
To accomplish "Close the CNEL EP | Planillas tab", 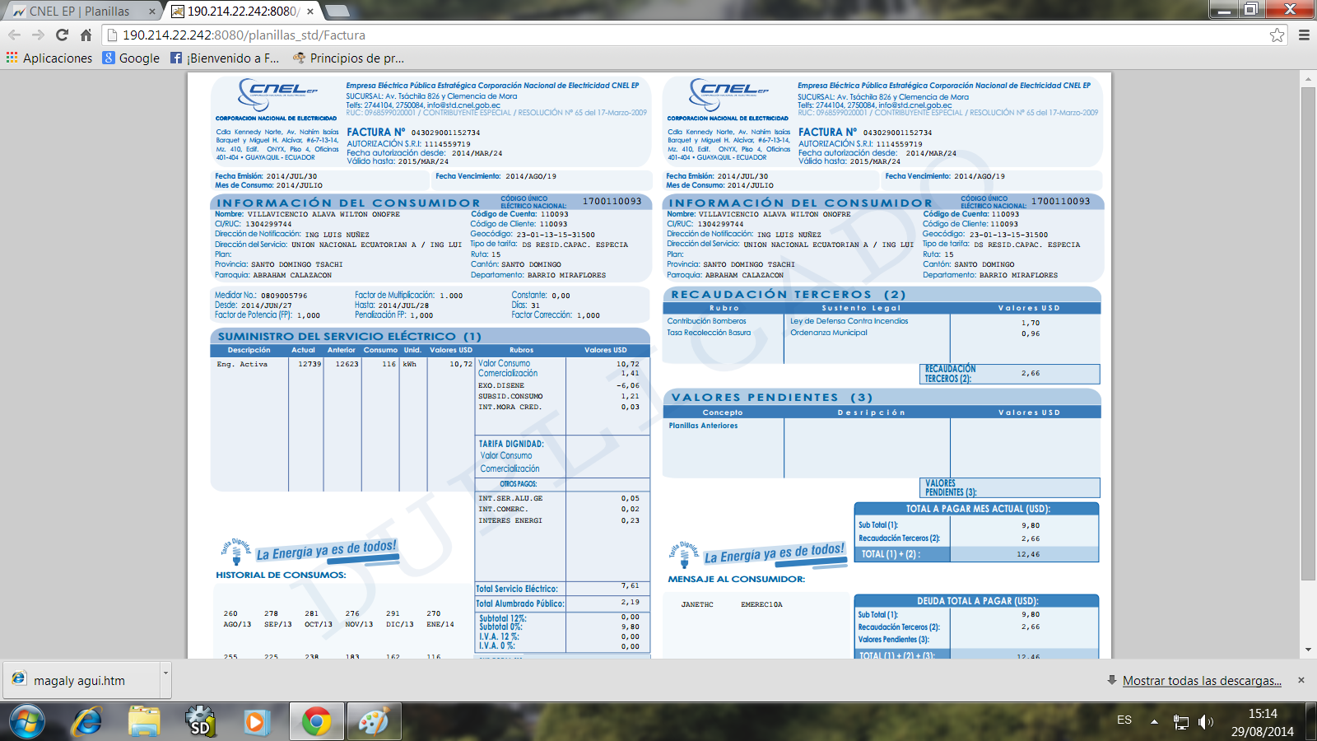I will (152, 12).
